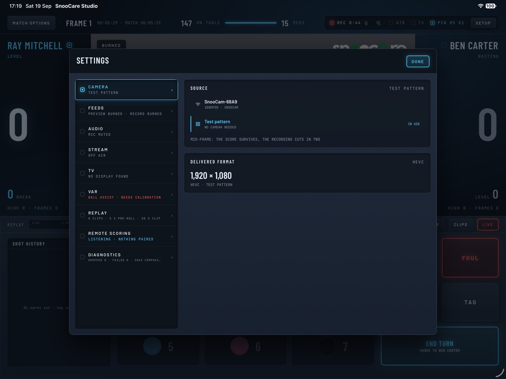Click the muted speaker icon in top bar

(378, 23)
